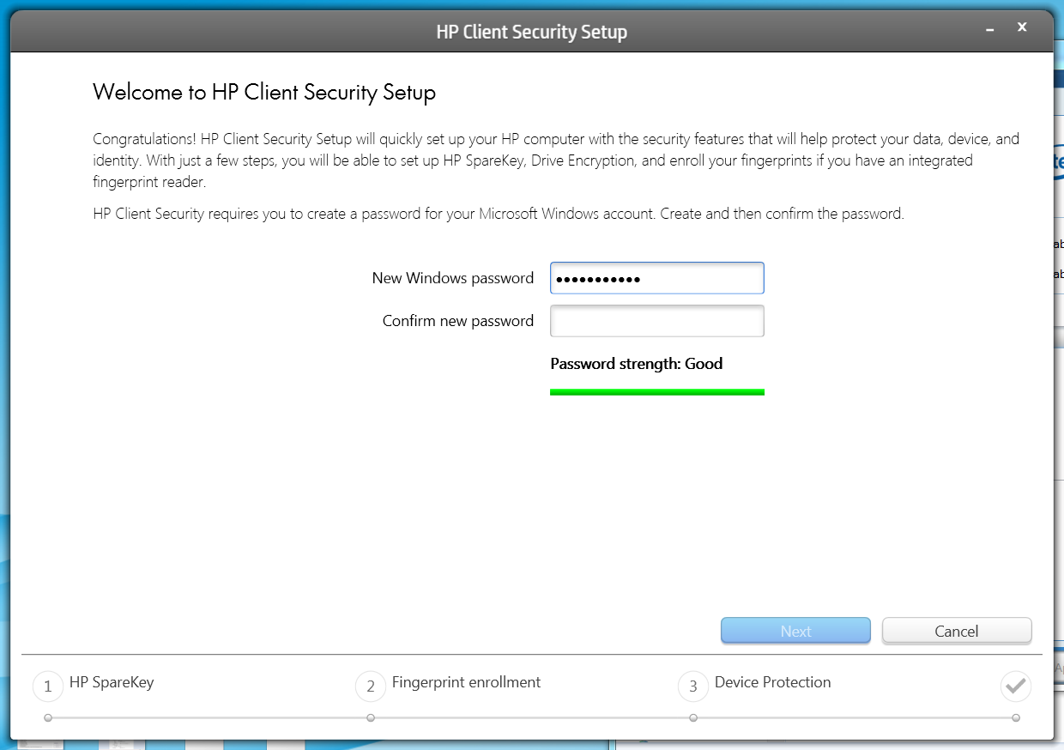Image resolution: width=1064 pixels, height=750 pixels.
Task: Select the Device Protection step label
Action: [x=772, y=683]
